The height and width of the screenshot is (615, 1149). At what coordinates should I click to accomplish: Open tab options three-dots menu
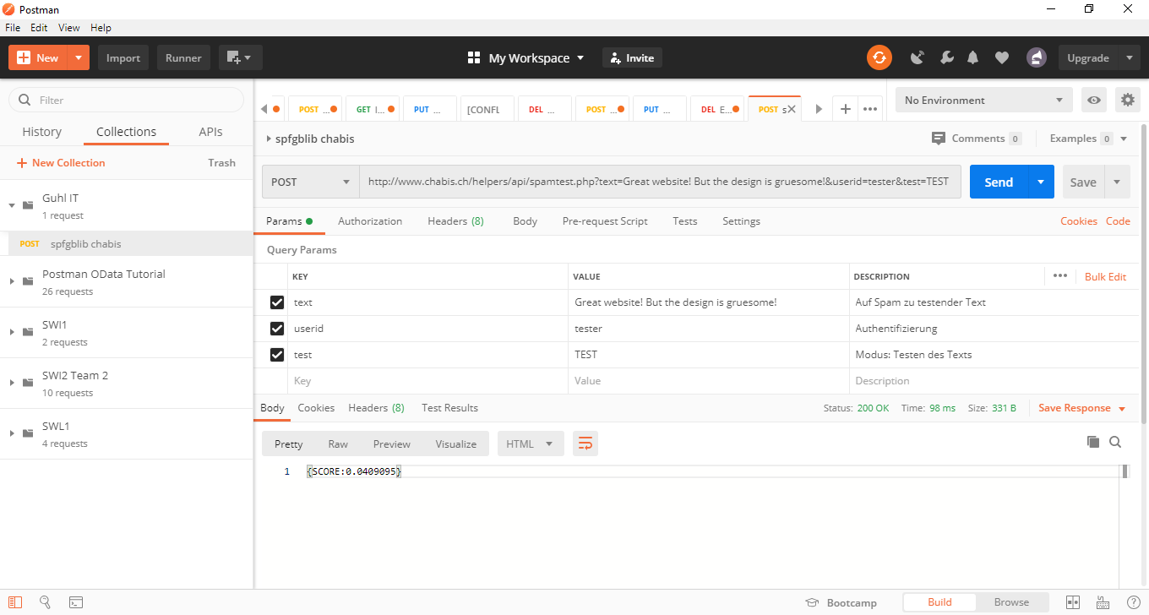pos(870,109)
